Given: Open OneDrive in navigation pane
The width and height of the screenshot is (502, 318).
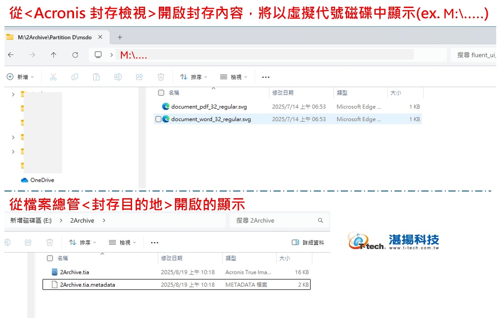Looking at the screenshot, I should pos(37,180).
